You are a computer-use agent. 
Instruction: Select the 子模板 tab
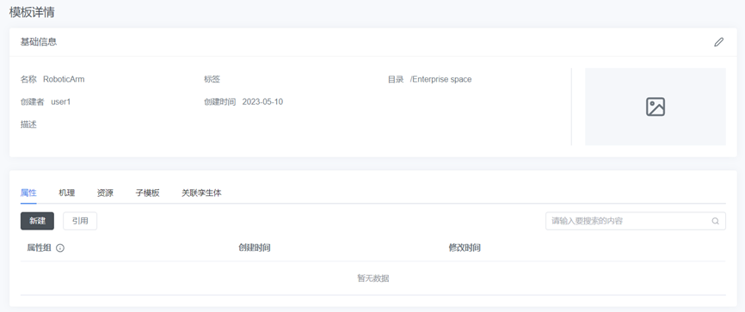click(x=147, y=193)
